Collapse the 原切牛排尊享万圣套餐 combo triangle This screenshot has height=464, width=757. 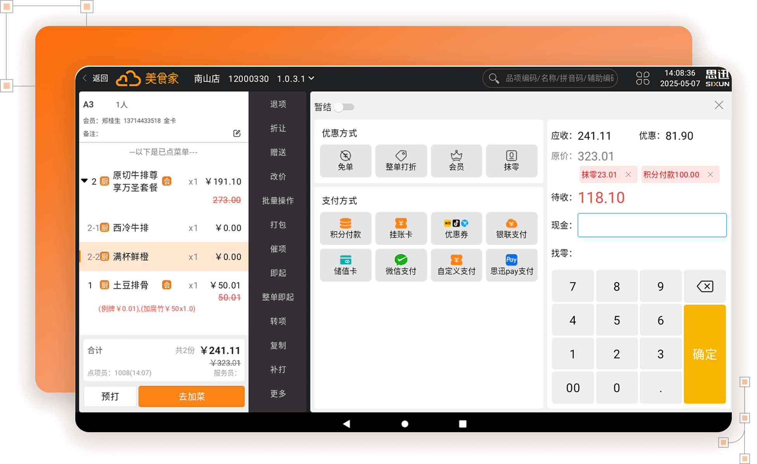coord(84,181)
